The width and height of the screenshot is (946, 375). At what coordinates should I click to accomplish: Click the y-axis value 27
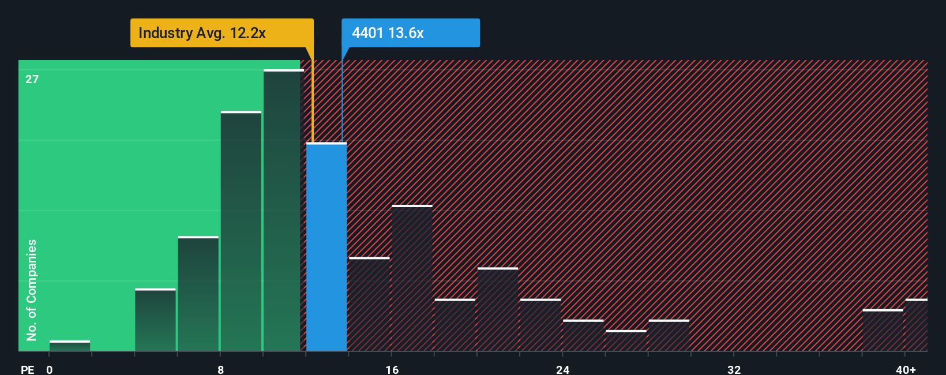(32, 79)
